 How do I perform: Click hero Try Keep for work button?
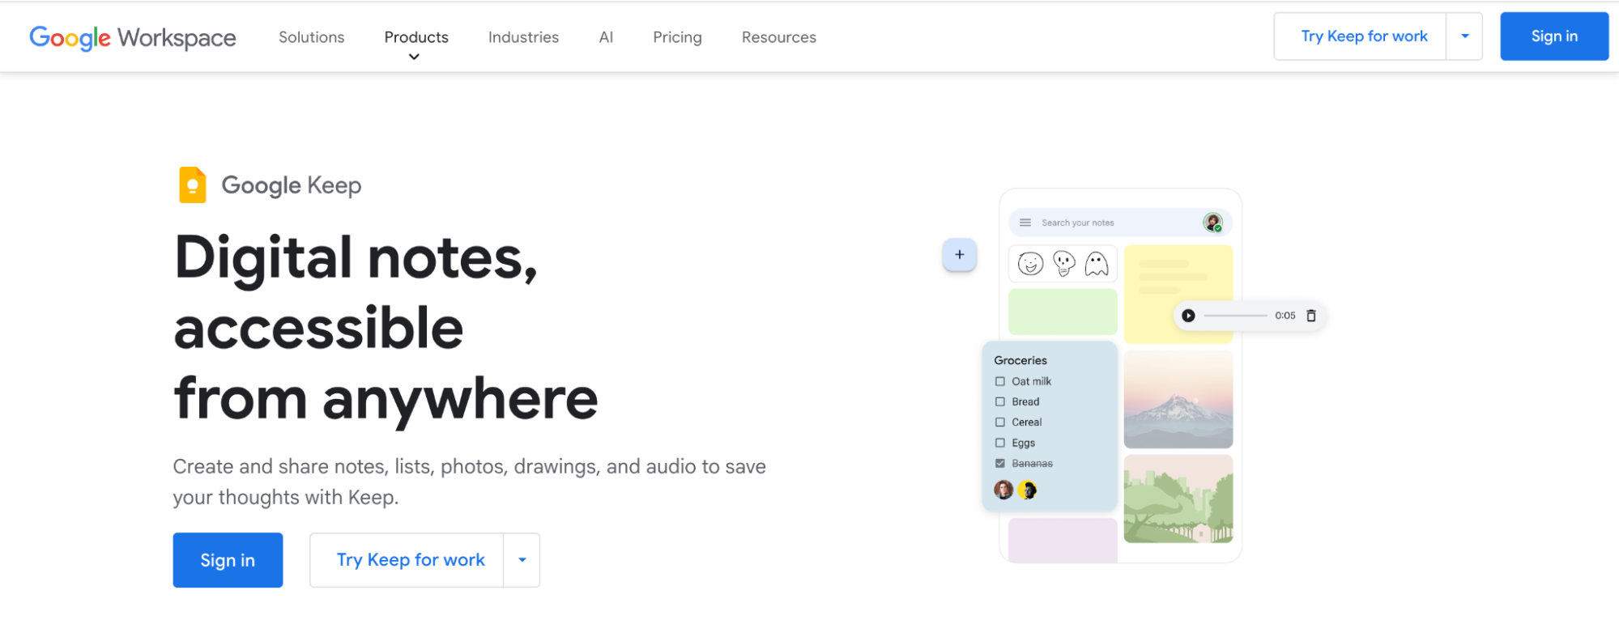click(x=407, y=560)
